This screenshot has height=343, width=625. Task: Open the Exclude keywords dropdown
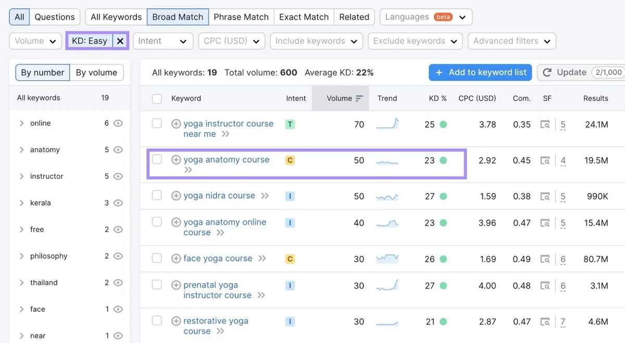(415, 41)
